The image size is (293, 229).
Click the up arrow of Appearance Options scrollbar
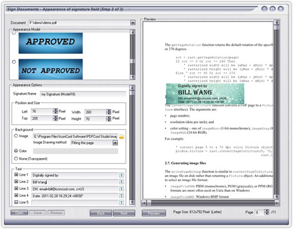[132, 88]
